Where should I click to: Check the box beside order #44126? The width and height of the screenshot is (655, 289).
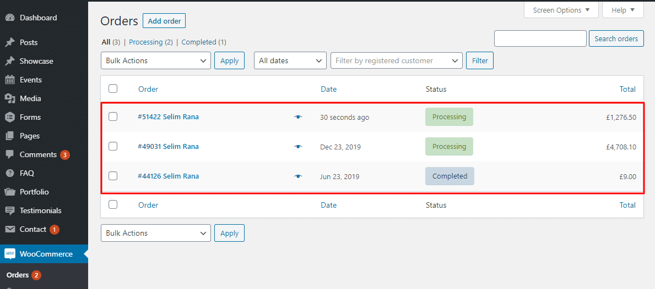[x=113, y=176]
